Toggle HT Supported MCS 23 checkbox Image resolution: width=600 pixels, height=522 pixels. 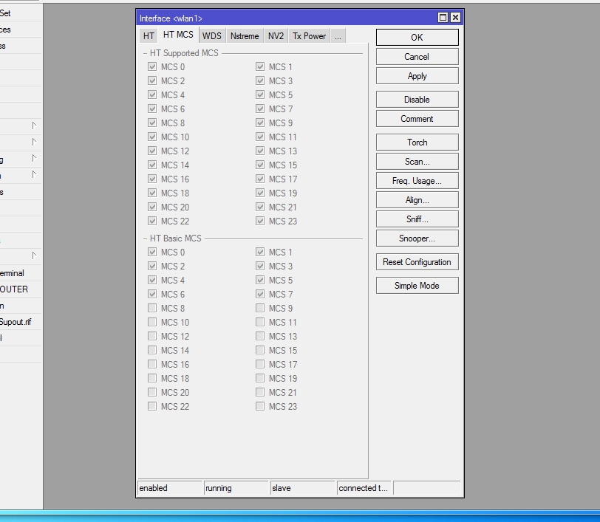(x=260, y=221)
